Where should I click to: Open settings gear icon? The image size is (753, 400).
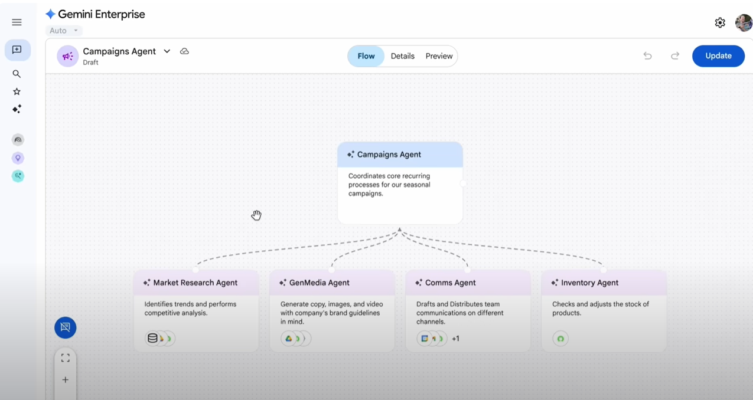pos(719,22)
